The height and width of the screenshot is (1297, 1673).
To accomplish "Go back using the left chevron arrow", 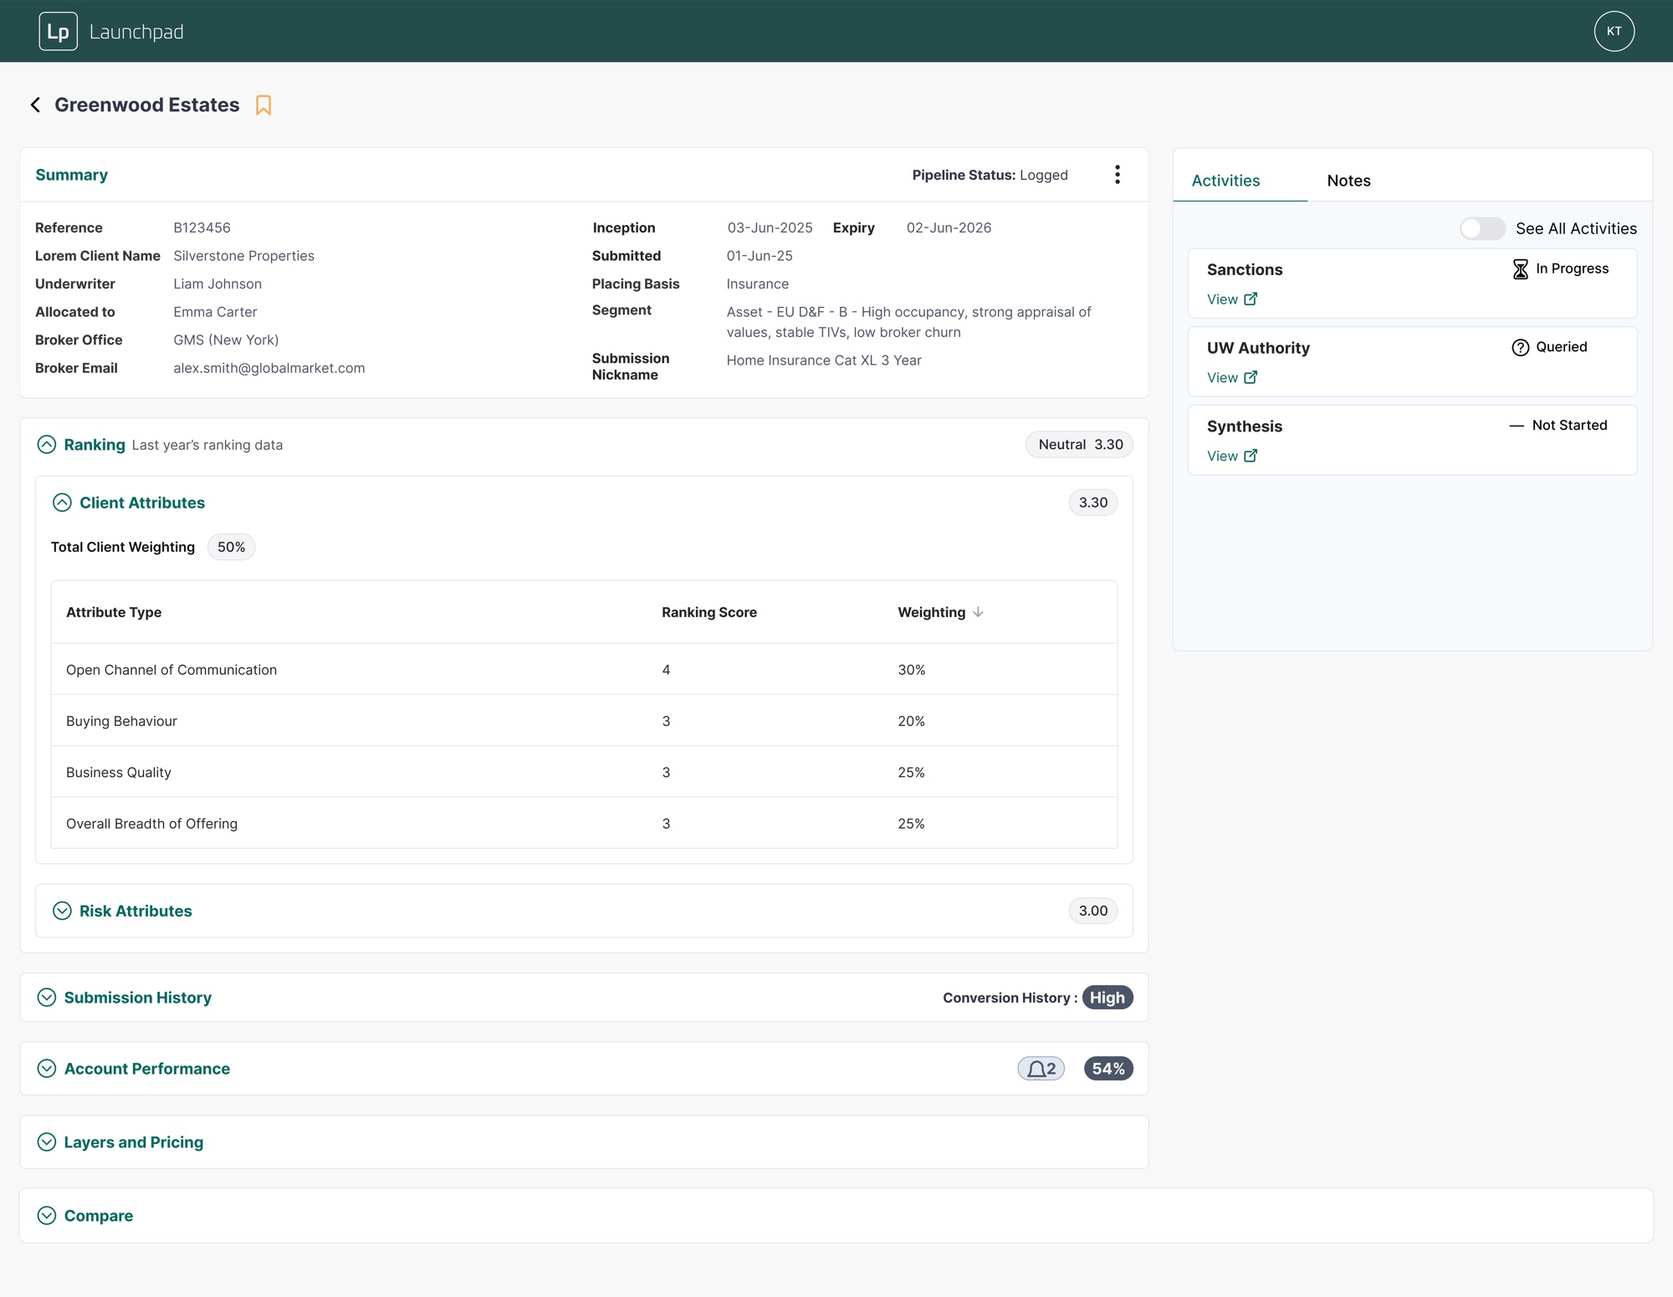I will [x=35, y=105].
